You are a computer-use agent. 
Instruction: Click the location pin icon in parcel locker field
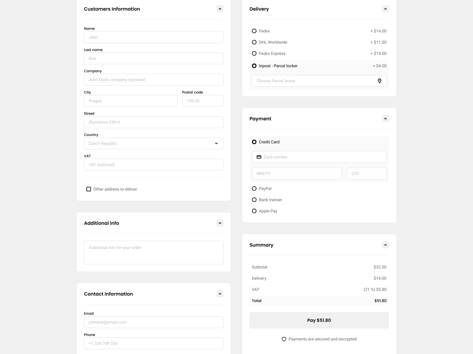click(380, 81)
